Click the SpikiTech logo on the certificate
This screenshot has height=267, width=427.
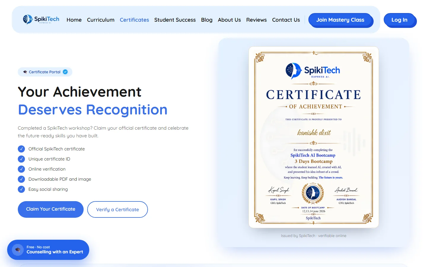[x=313, y=71]
